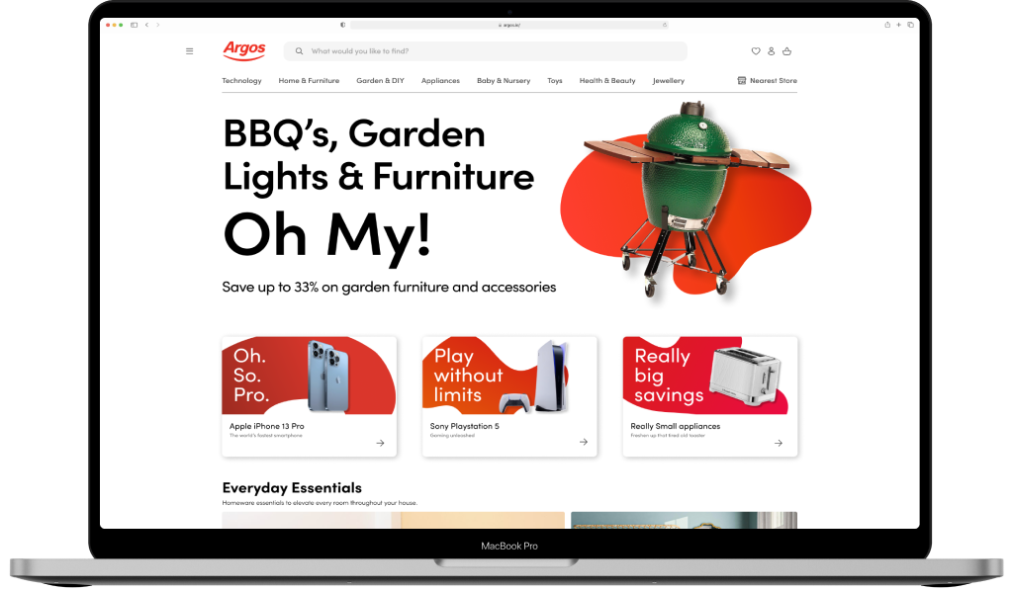Reload page using address bar icon

664,25
